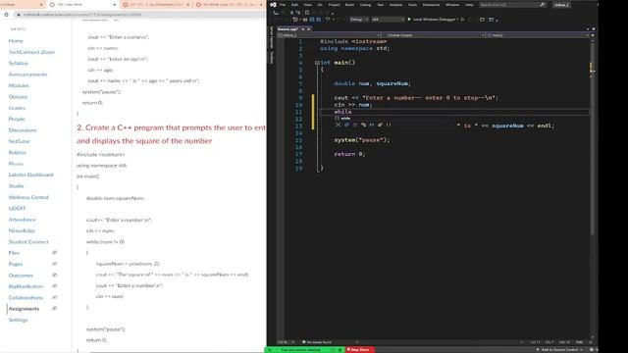Screen dimensions: 628x353
Task: Open the People link
Action: coord(17,119)
